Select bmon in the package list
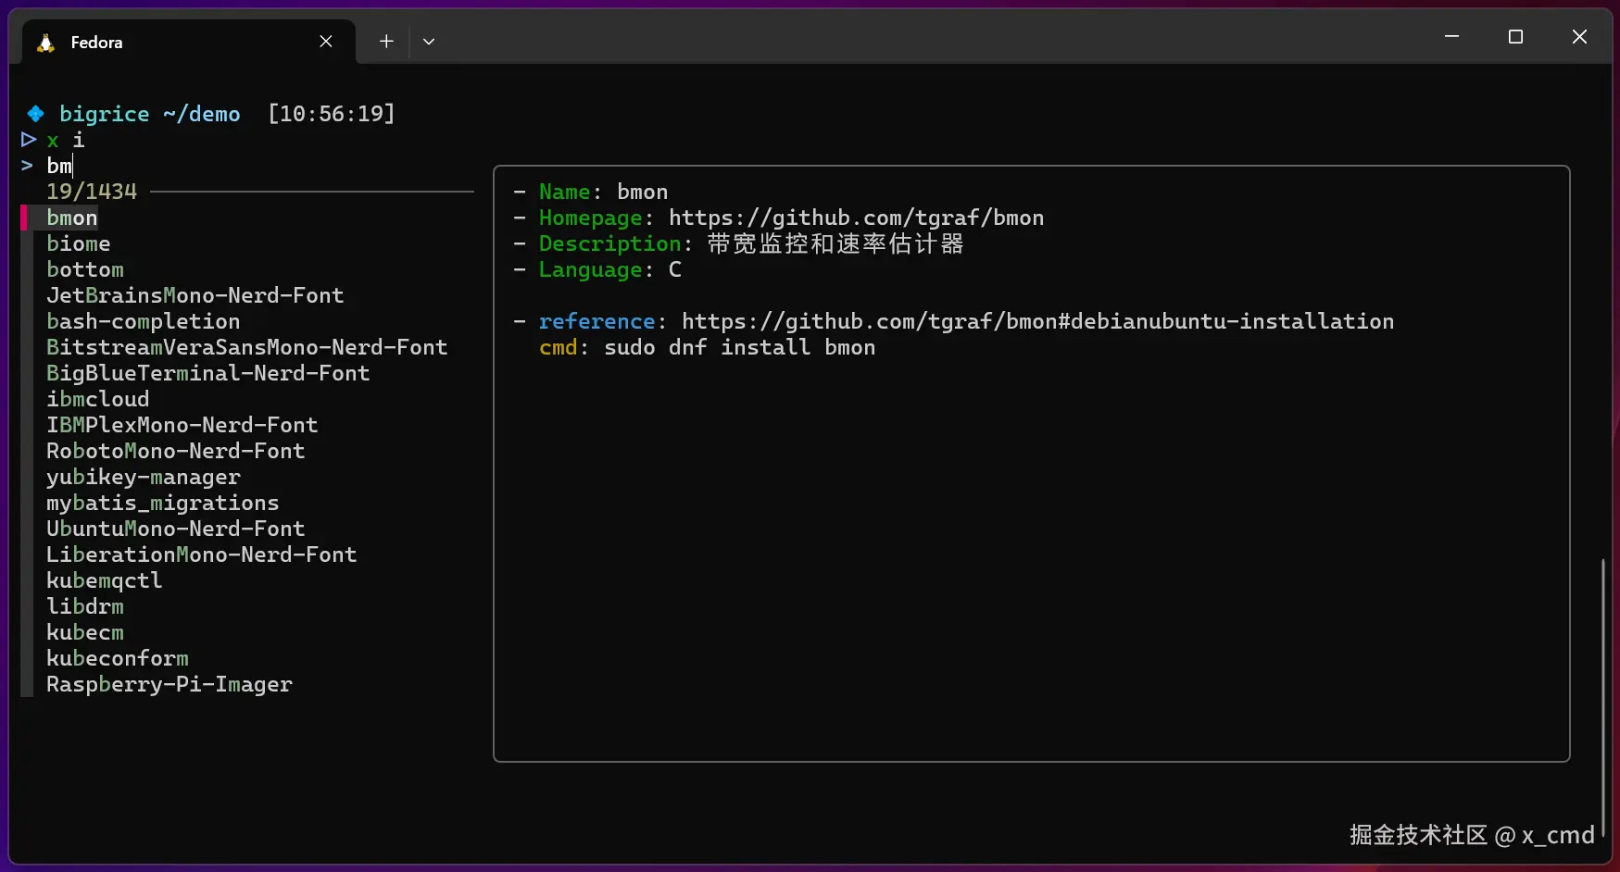This screenshot has width=1620, height=872. (72, 218)
